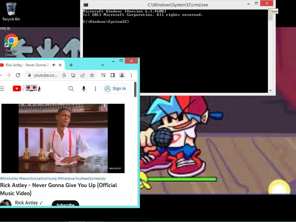Viewport: 296px width, 222px height.
Task: Click the C:\Windows\System32> command prompt line
Action: coord(106,22)
